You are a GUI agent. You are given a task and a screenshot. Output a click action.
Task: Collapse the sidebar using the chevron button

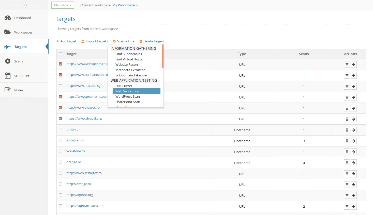[24, 5]
